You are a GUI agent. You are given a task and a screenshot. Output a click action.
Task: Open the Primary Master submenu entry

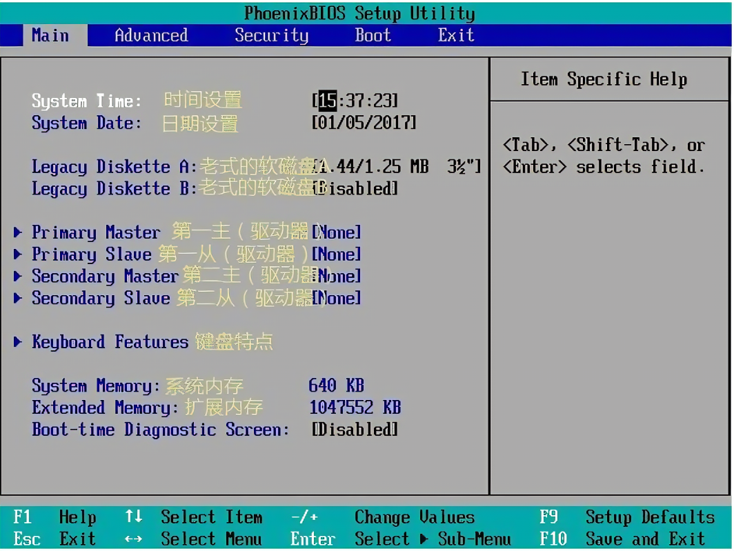(96, 232)
